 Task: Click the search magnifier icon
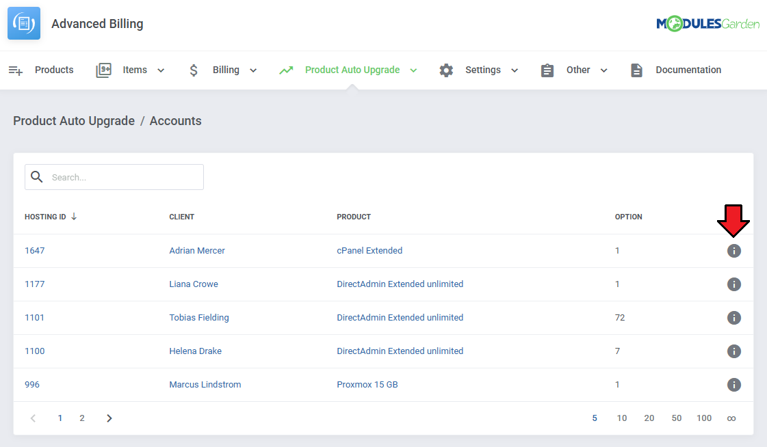tap(37, 176)
